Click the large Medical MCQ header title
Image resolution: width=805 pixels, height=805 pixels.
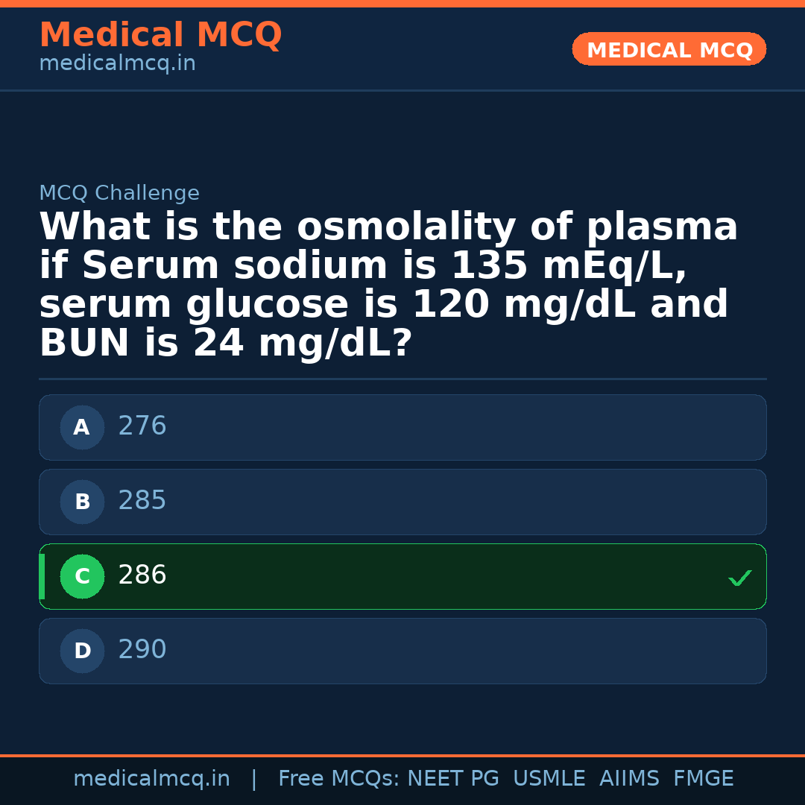[x=160, y=35]
